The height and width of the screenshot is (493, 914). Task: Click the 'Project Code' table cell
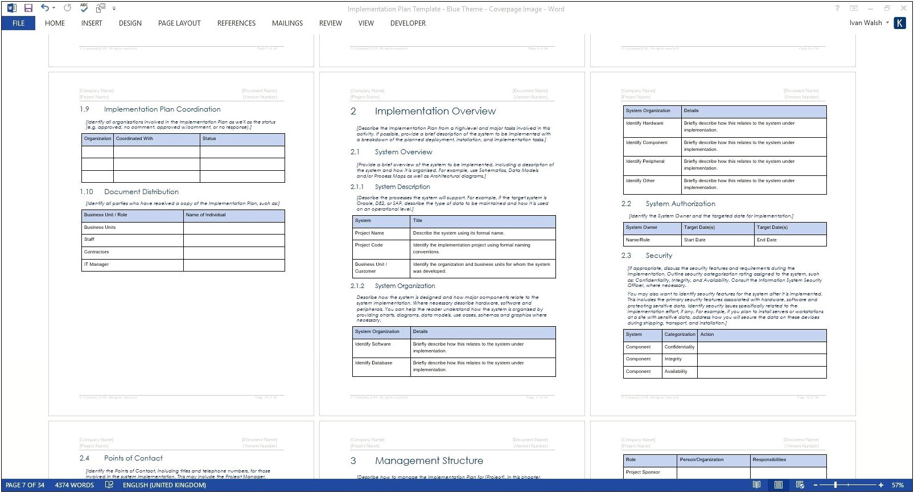click(381, 249)
